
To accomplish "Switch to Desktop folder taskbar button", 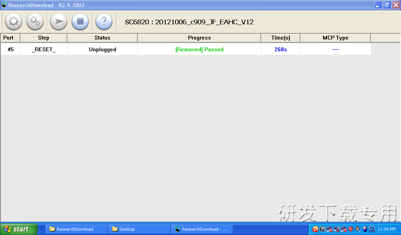I will click(x=139, y=229).
